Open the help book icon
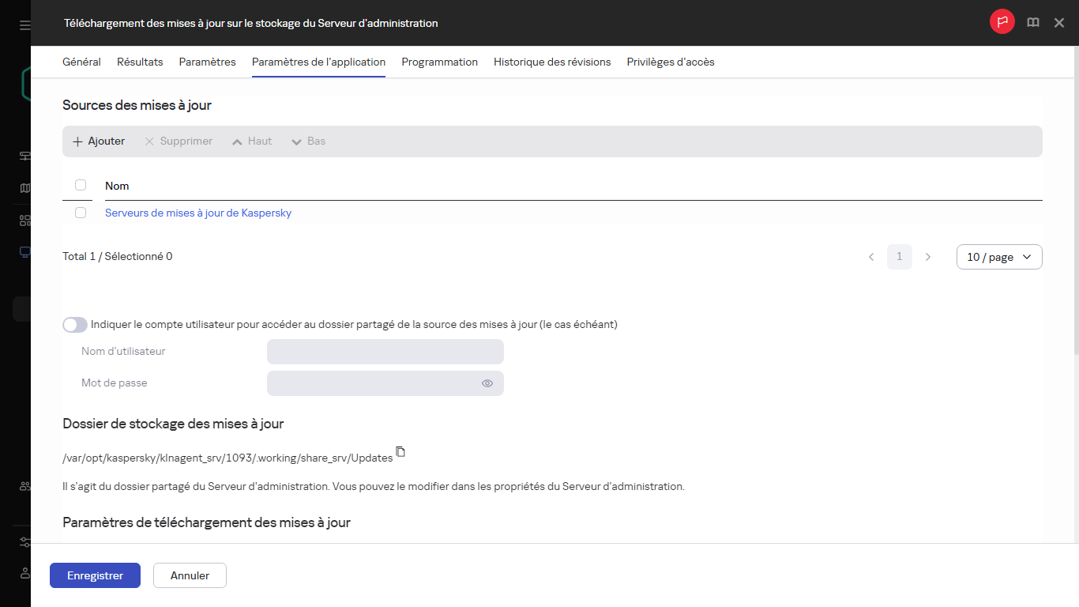Image resolution: width=1079 pixels, height=607 pixels. coord(1032,23)
